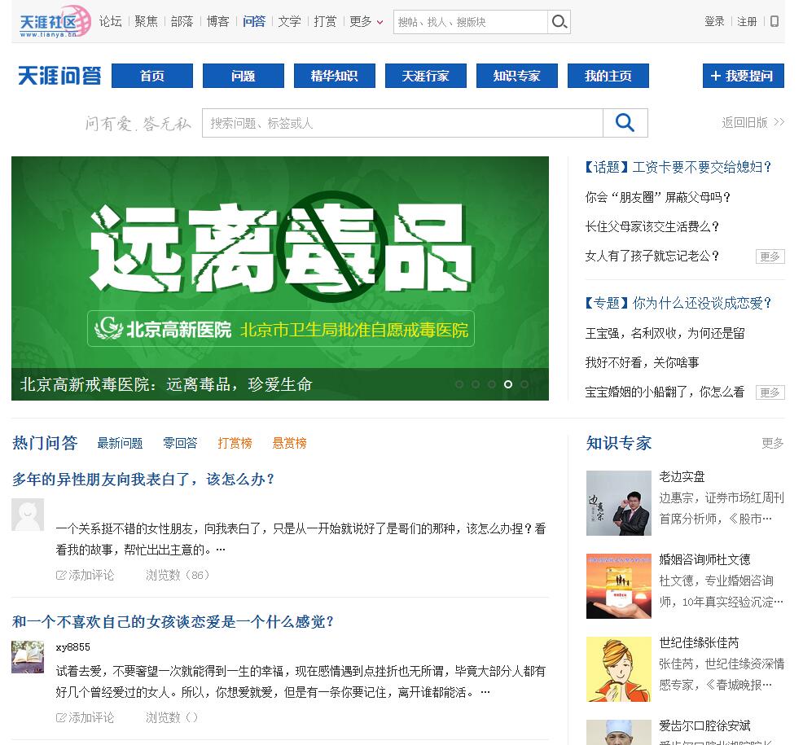
Task: Open question 多年的异性朋友向我表白了
Action: pyautogui.click(x=143, y=480)
